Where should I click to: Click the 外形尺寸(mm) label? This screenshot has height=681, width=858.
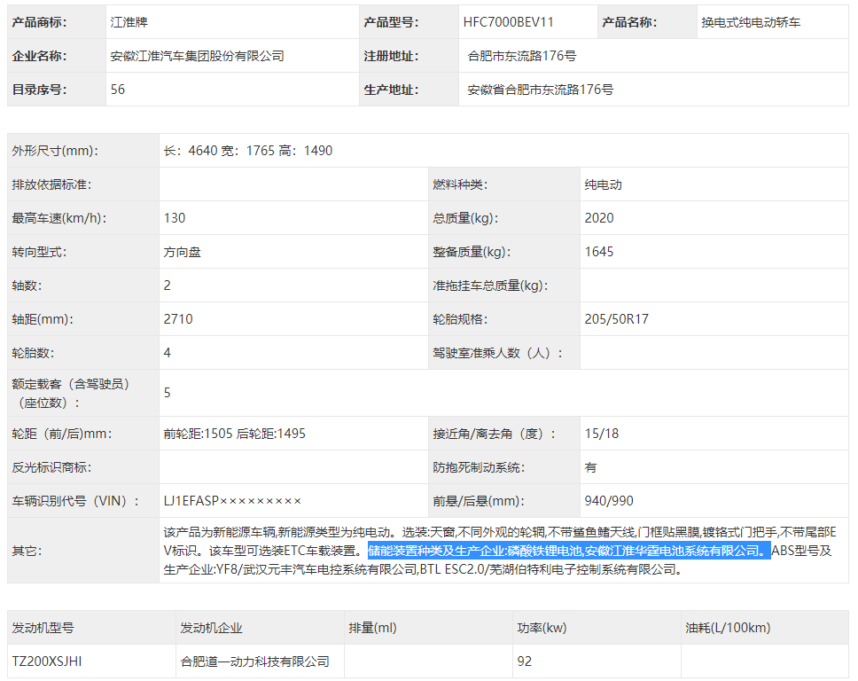tap(55, 151)
